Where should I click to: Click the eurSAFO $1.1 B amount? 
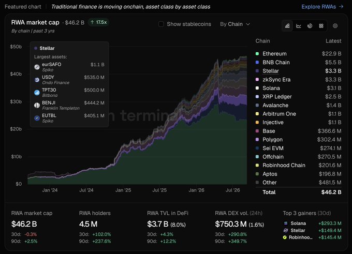click(97, 65)
